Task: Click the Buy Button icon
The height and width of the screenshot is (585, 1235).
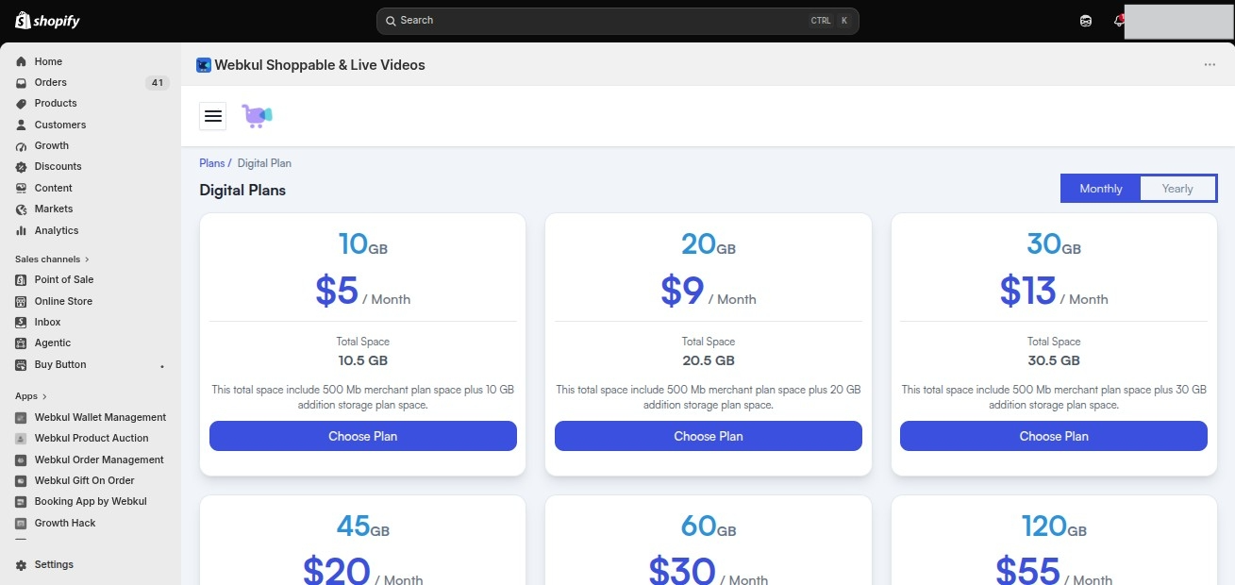Action: [21, 364]
